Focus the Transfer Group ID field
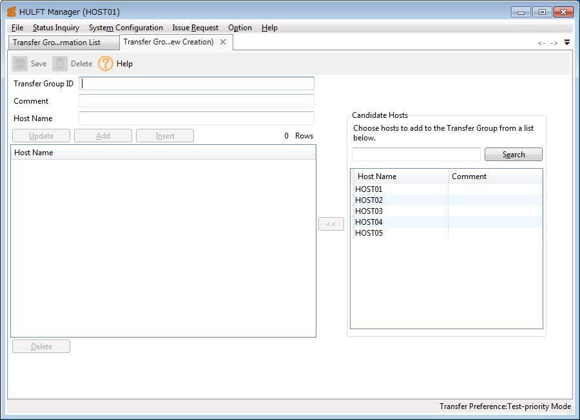 (197, 84)
